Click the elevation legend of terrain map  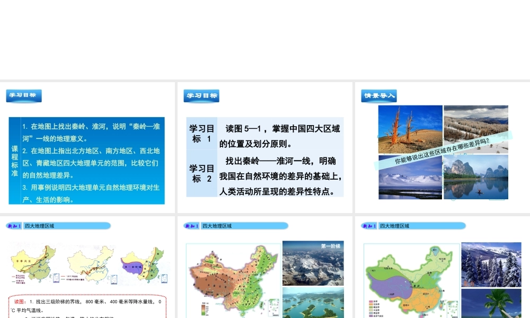click(x=205, y=308)
